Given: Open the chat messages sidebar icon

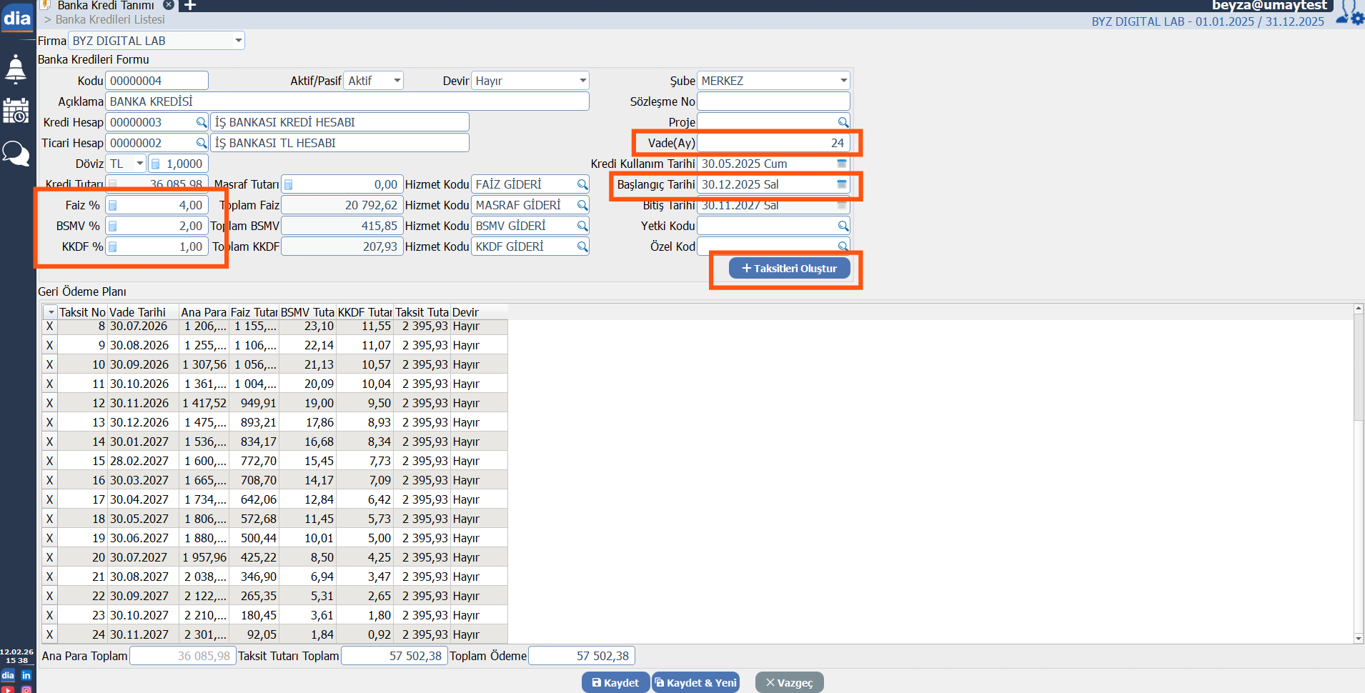Looking at the screenshot, I should (x=16, y=153).
